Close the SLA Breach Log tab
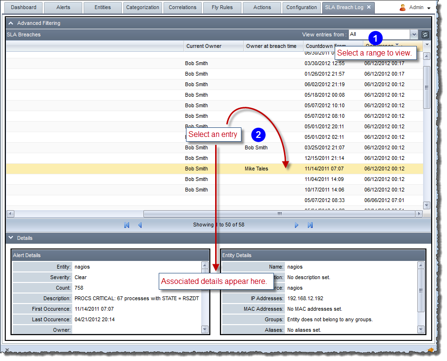 (x=369, y=7)
